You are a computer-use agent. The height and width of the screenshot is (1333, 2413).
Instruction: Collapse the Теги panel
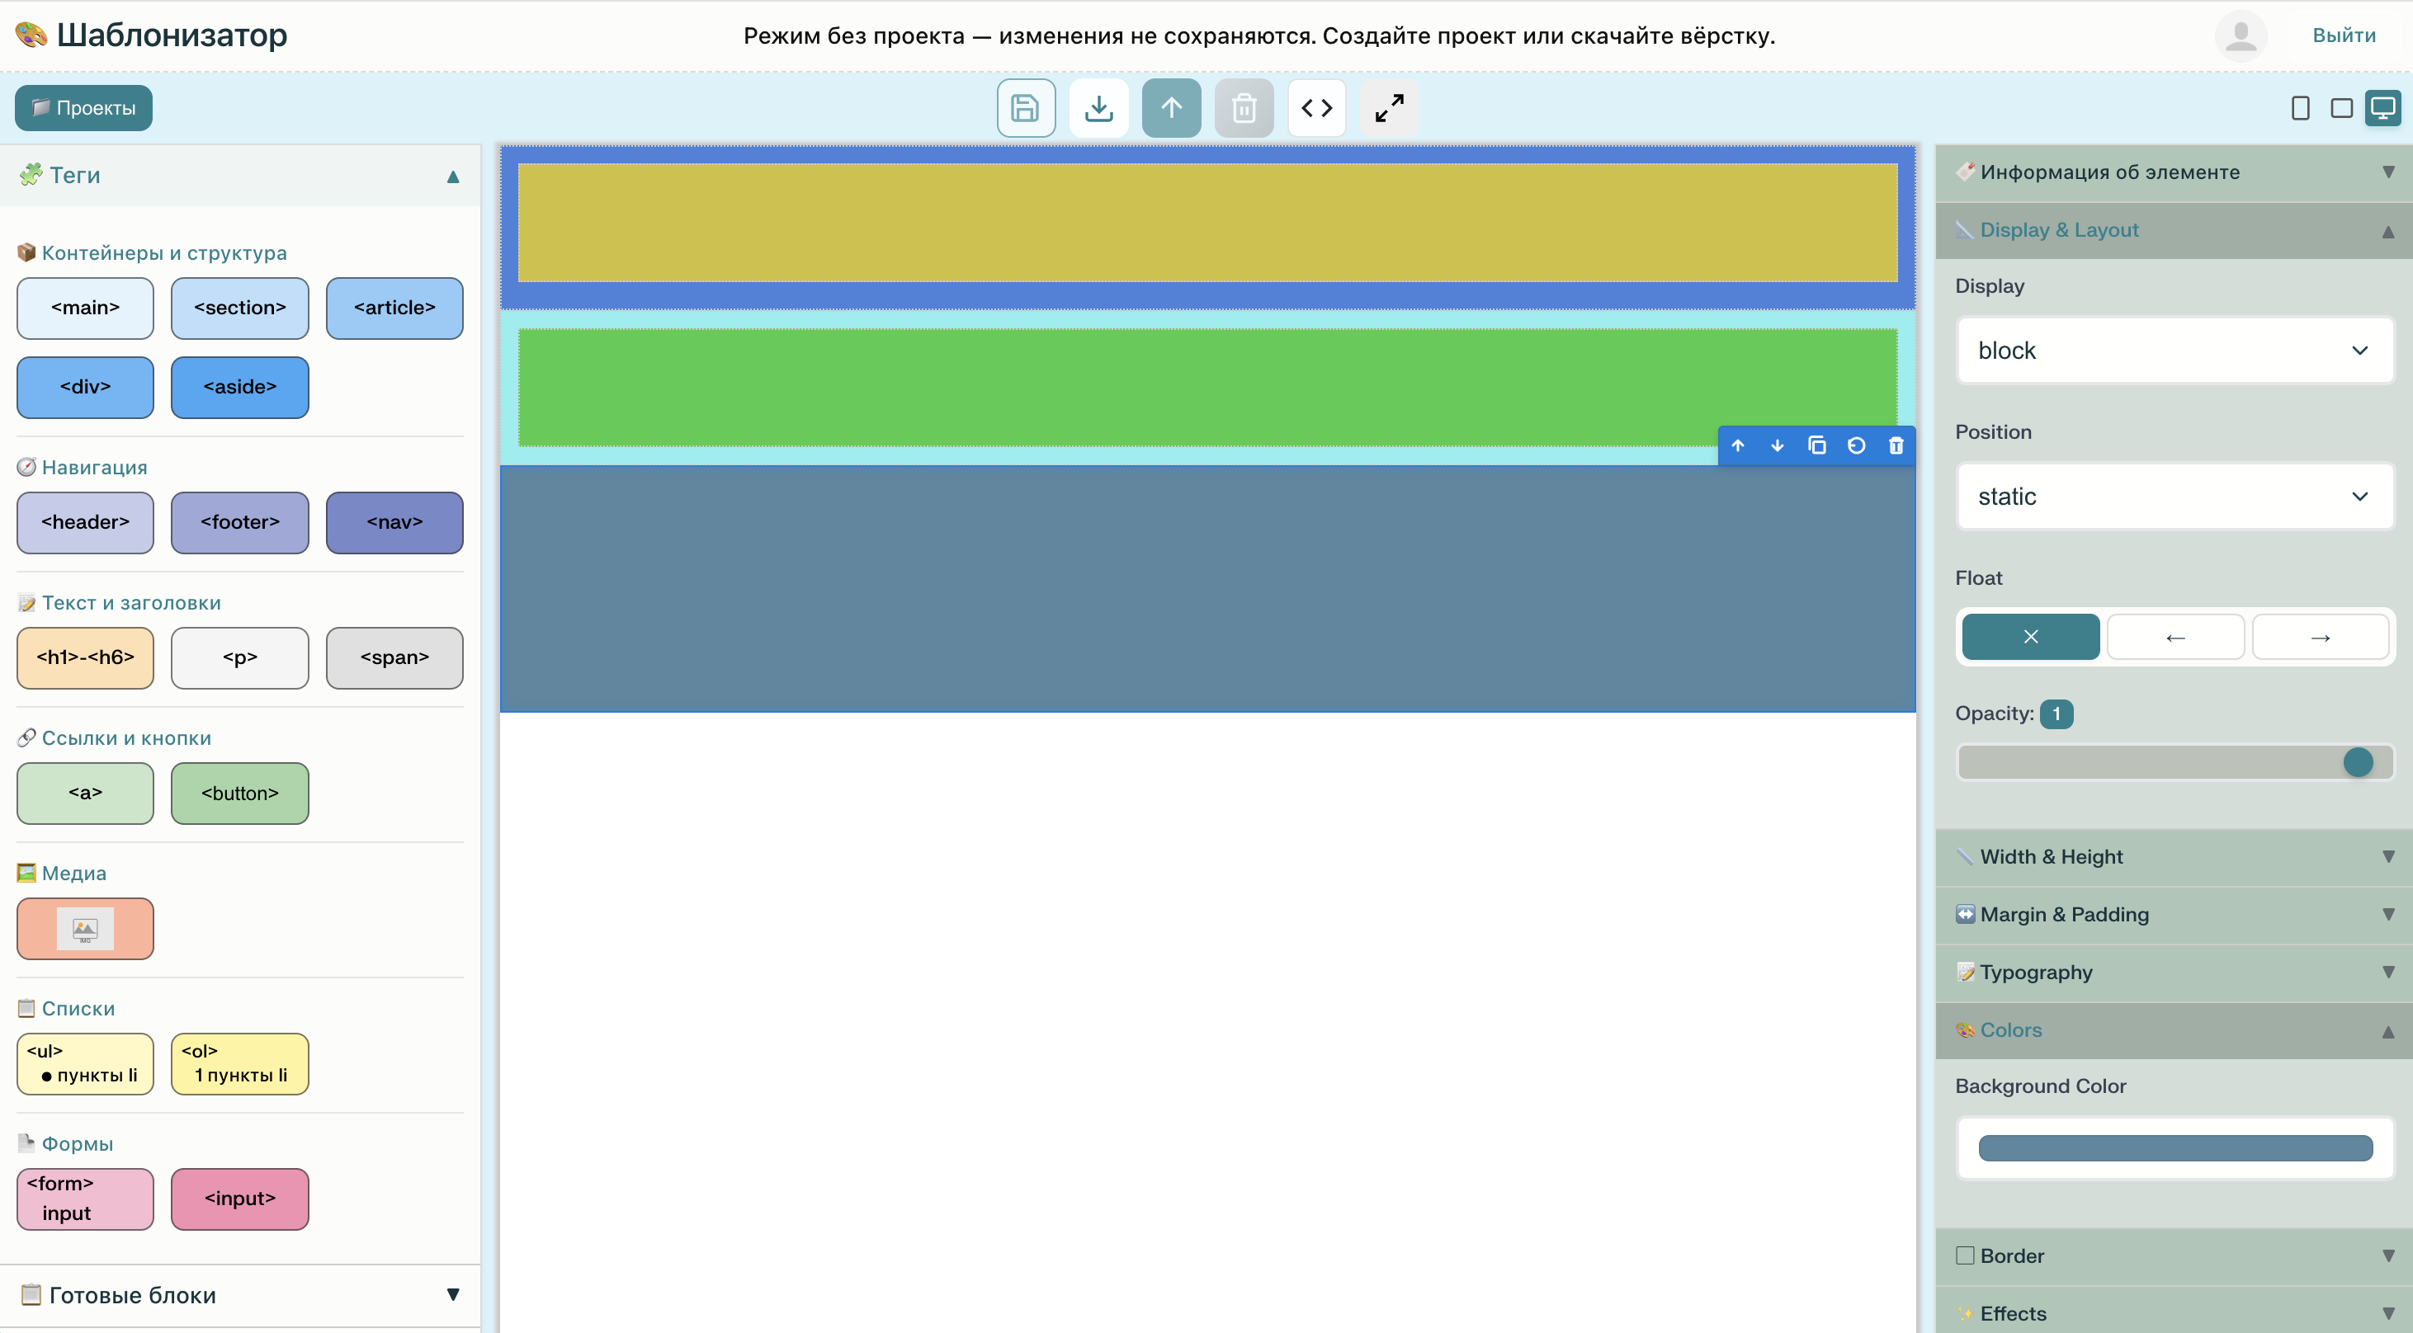point(241,175)
